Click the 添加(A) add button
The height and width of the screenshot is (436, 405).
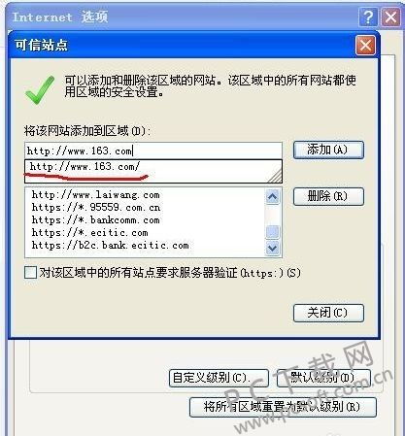tap(328, 150)
